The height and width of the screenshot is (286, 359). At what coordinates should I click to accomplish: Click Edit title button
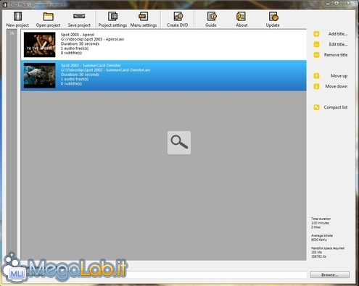331,44
